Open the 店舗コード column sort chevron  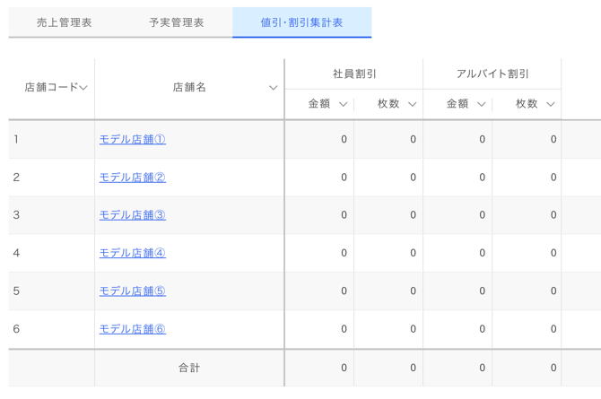83,88
